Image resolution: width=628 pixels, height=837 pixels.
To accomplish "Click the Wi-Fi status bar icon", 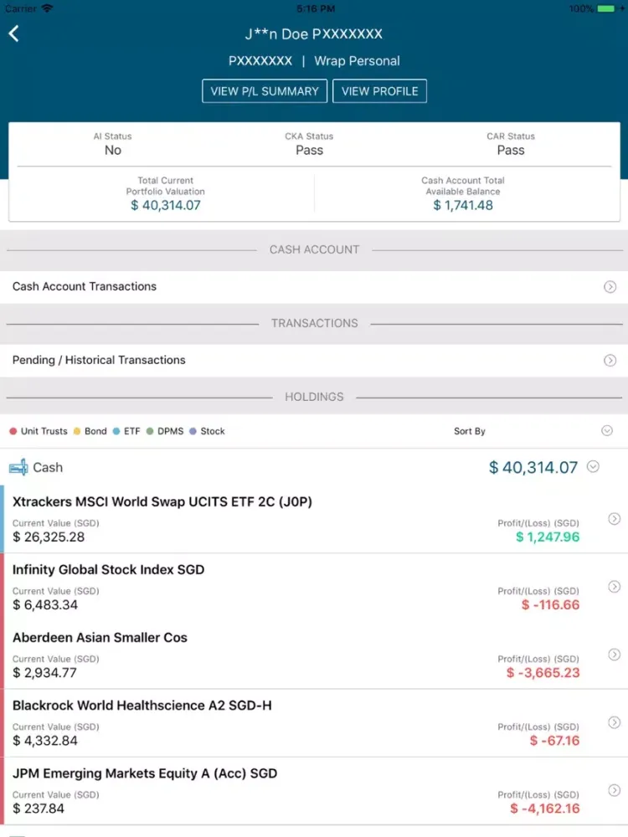I will tap(47, 8).
